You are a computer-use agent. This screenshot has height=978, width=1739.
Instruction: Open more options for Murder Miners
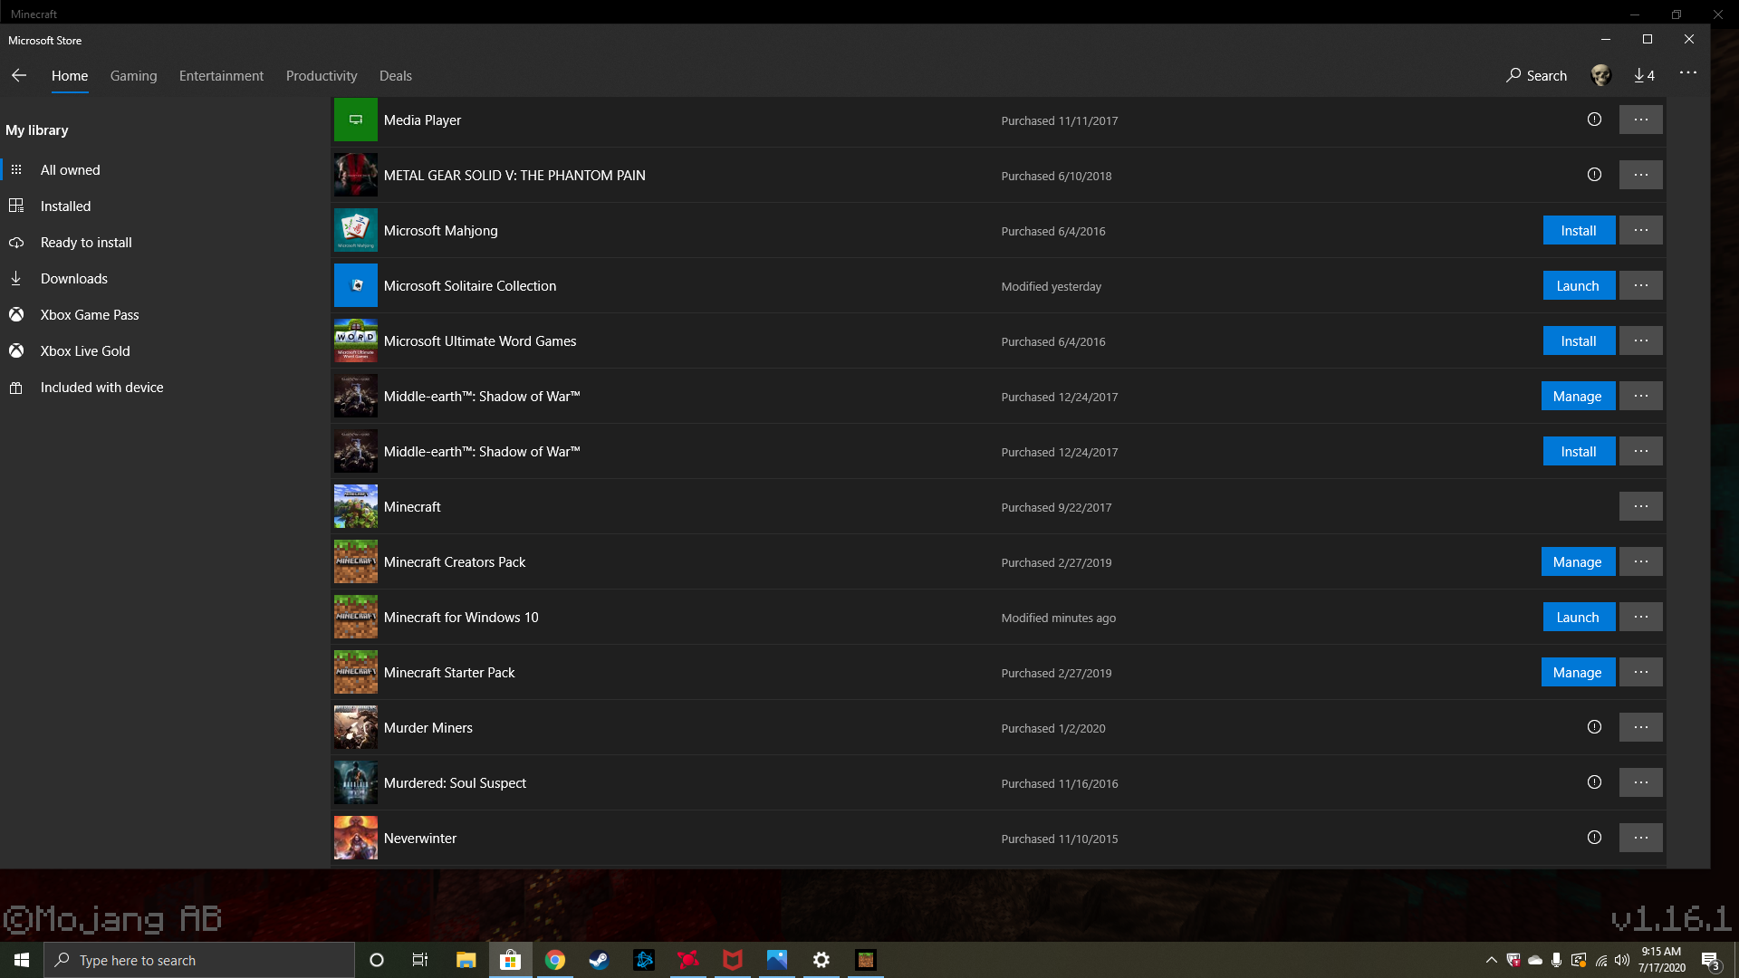click(1640, 727)
